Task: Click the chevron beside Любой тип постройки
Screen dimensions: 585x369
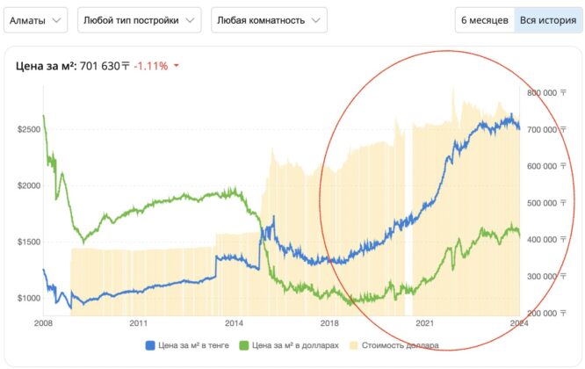Action: (x=191, y=20)
